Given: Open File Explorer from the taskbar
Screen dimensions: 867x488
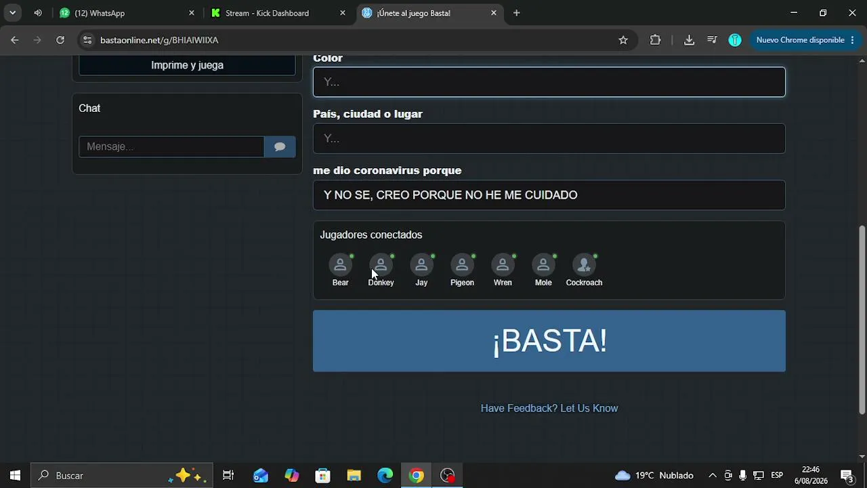Looking at the screenshot, I should 354,476.
